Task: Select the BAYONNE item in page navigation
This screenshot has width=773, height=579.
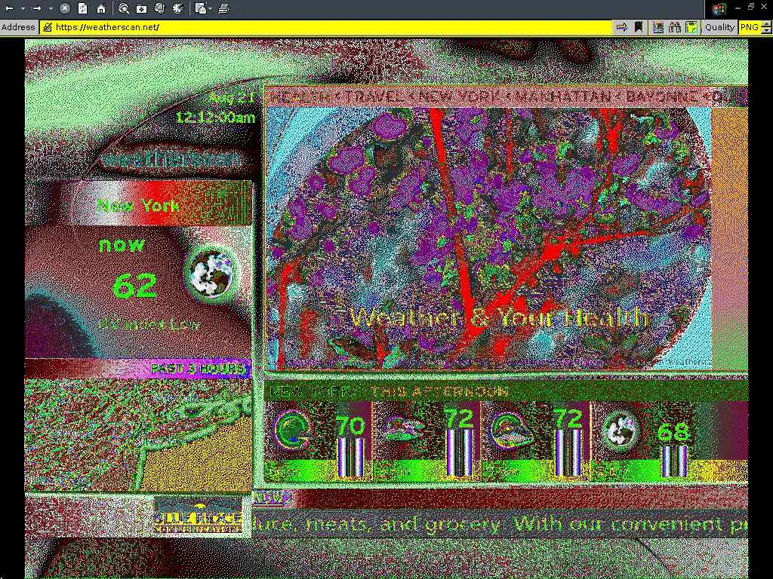Action: click(662, 96)
